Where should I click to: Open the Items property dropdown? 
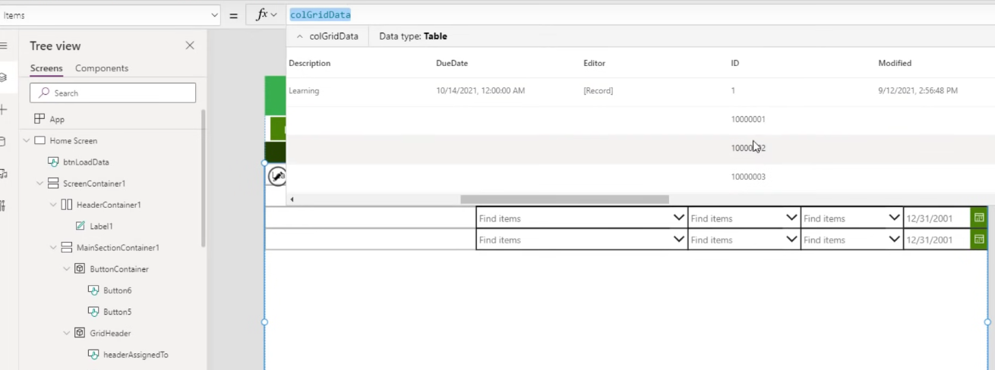214,15
